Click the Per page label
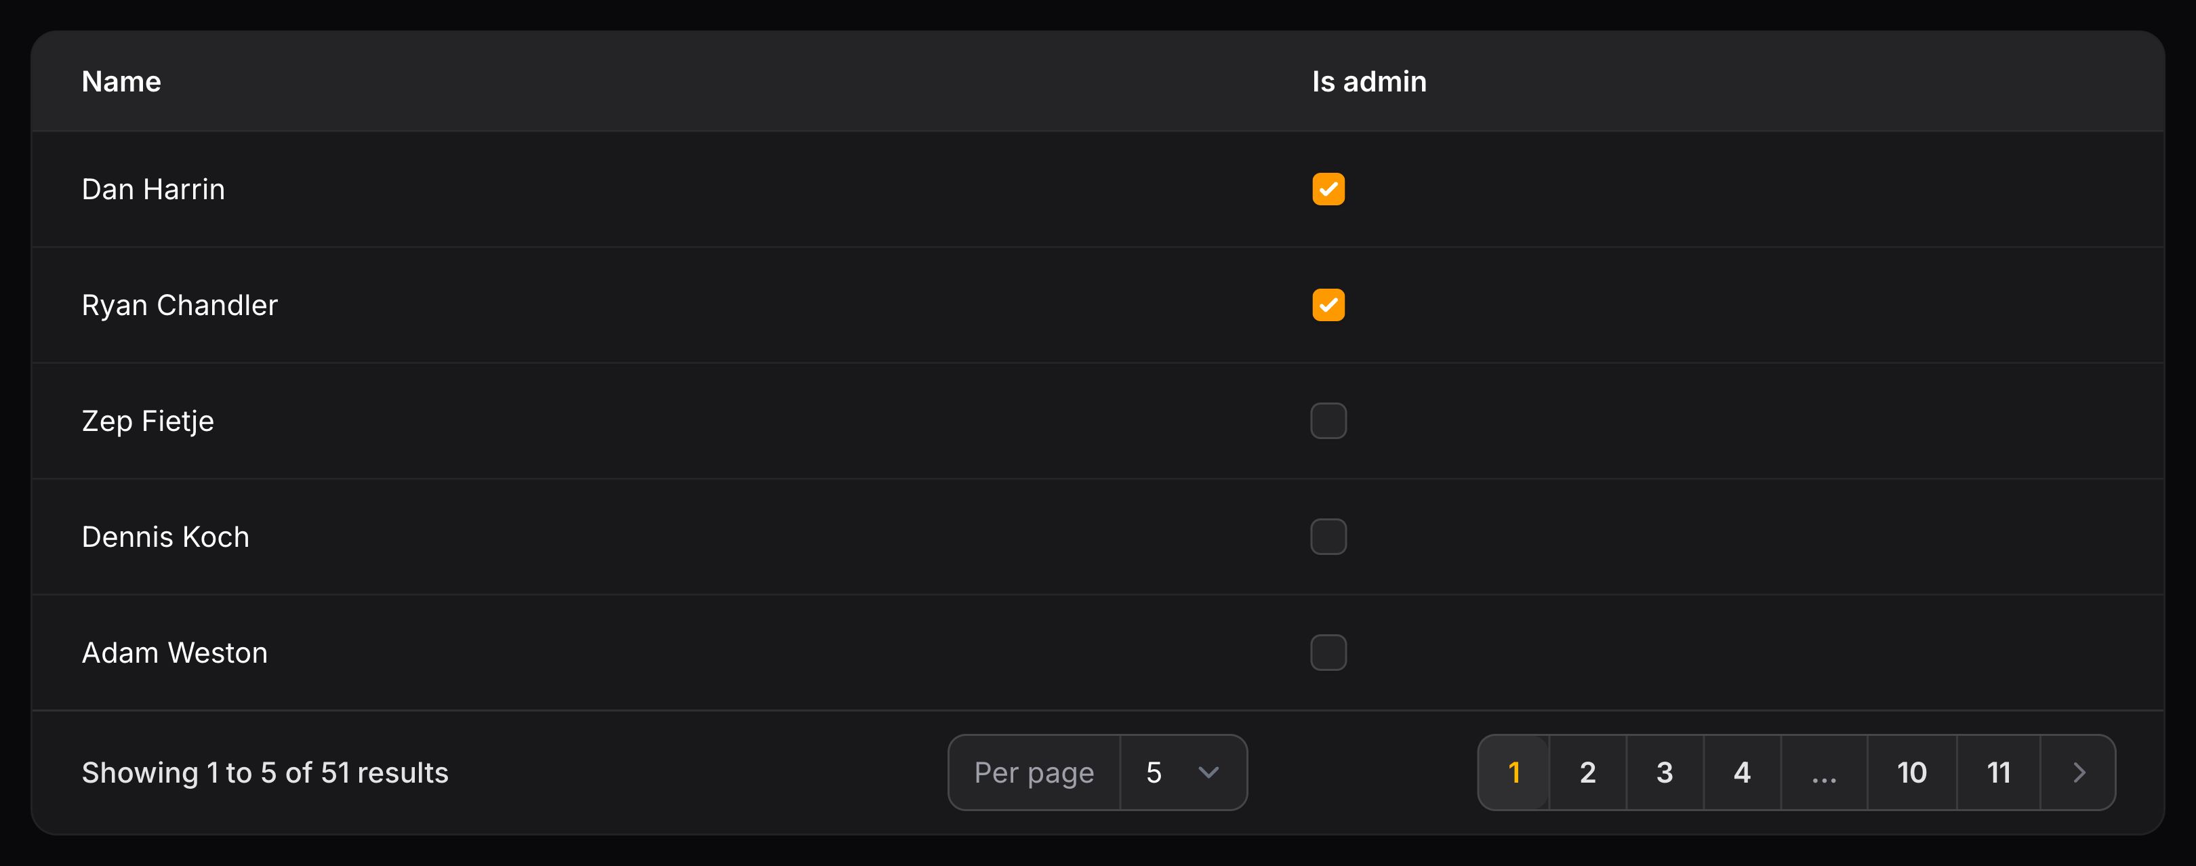 [x=1034, y=772]
